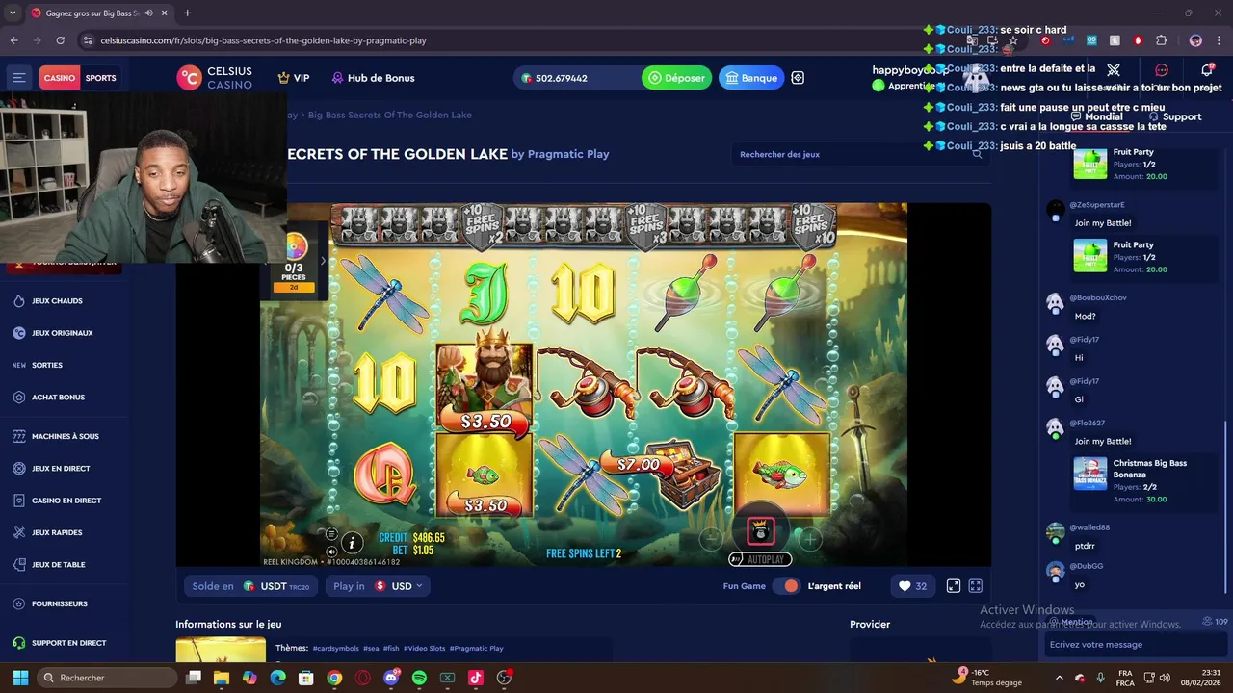
Task: Click the #cardsymbols theme tag
Action: [335, 649]
